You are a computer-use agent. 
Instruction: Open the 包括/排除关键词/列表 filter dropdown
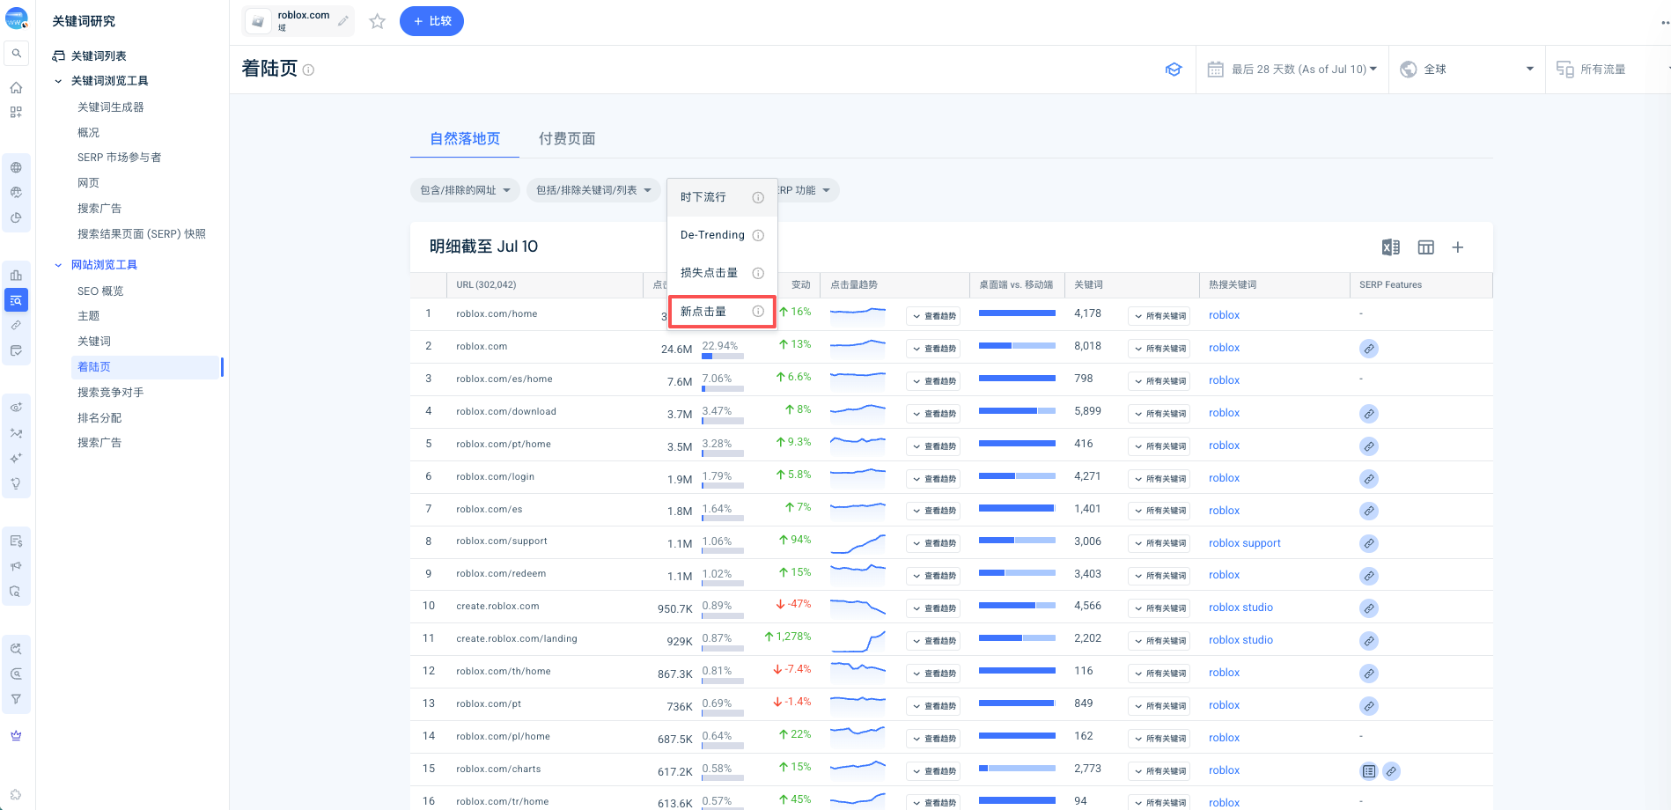[593, 190]
